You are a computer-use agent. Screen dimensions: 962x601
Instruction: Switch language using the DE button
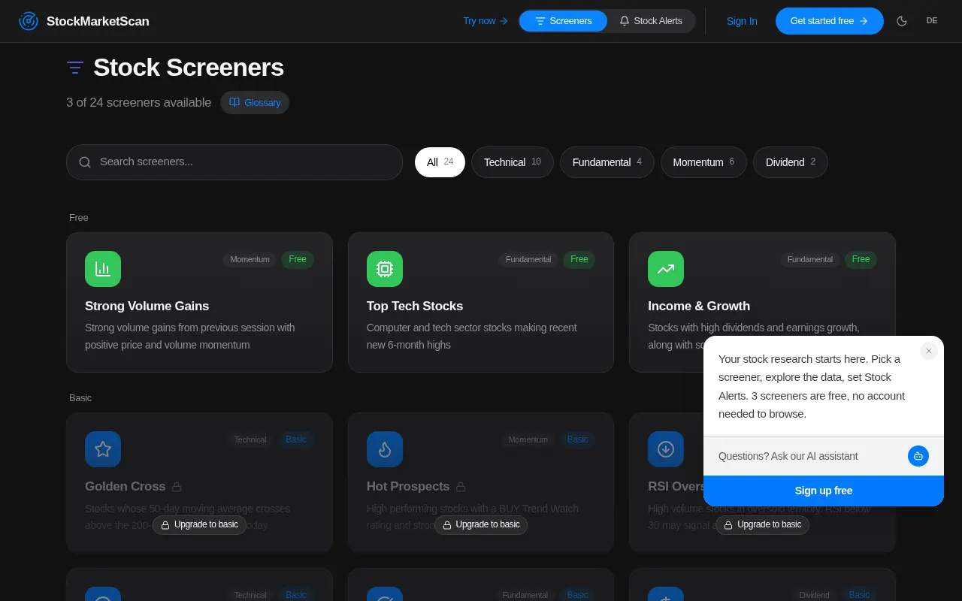932,21
